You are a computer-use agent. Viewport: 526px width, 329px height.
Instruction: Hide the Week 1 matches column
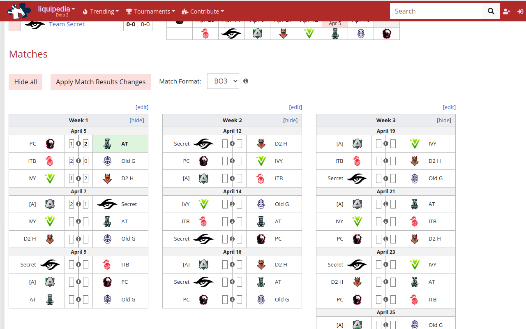(x=136, y=120)
